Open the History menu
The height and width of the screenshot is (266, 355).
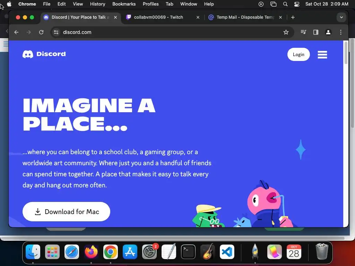pos(97,4)
